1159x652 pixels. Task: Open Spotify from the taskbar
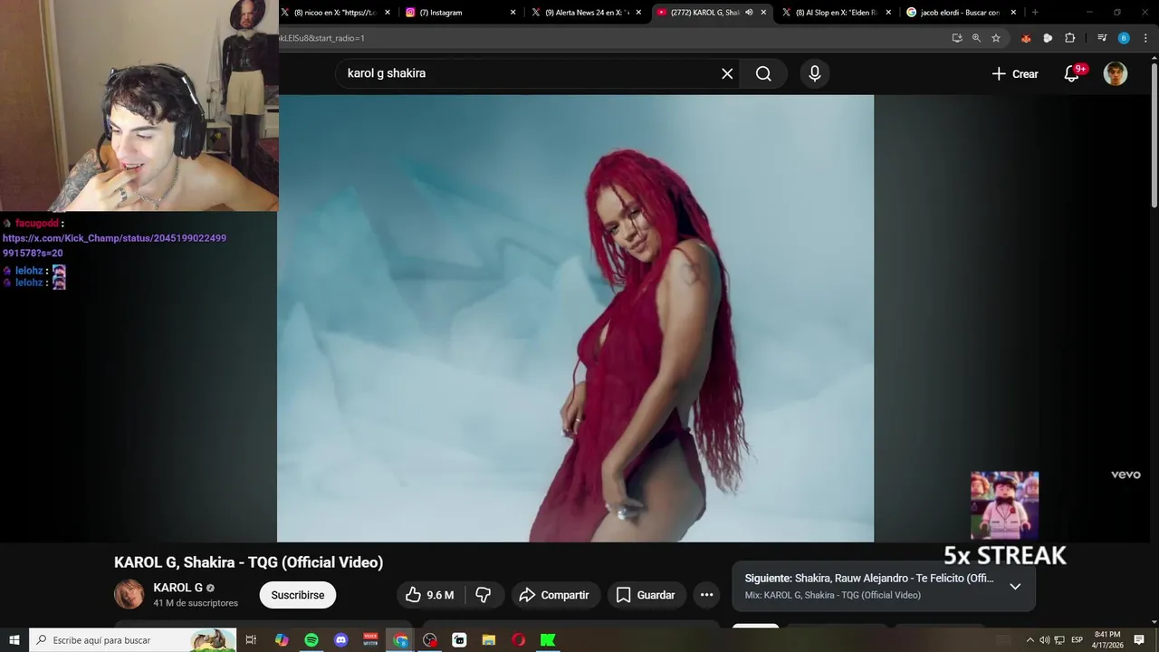tap(311, 640)
